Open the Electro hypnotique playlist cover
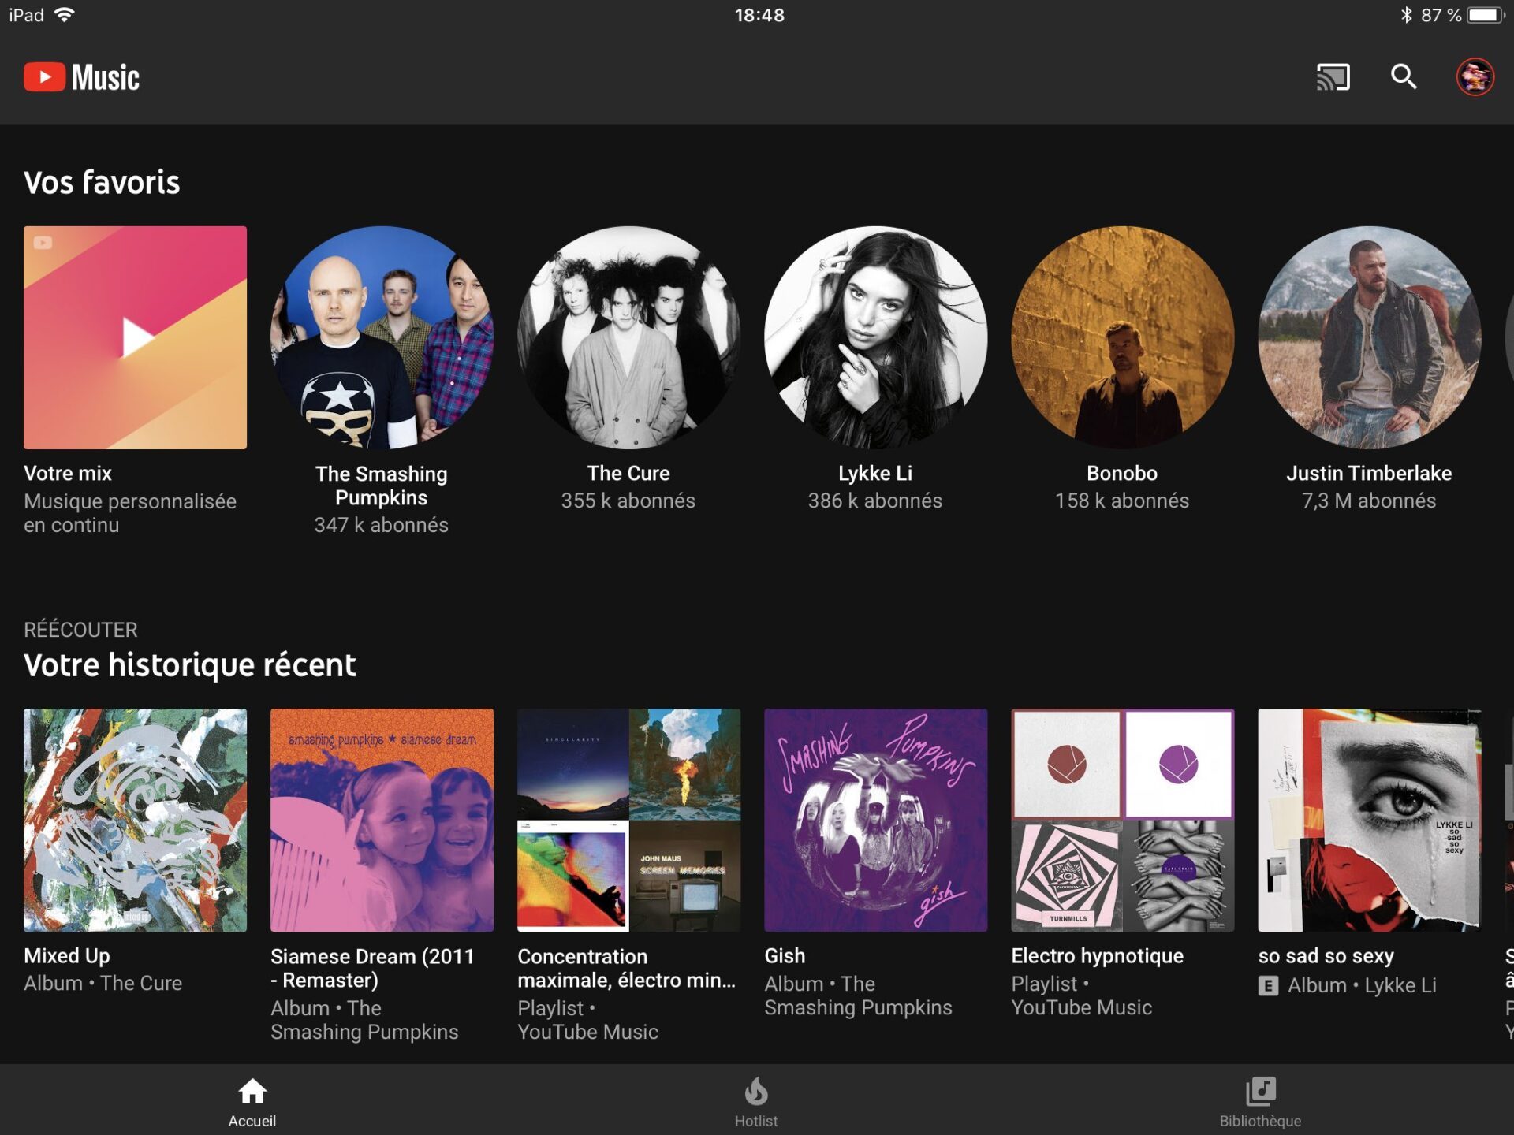Viewport: 1514px width, 1135px height. coord(1122,820)
